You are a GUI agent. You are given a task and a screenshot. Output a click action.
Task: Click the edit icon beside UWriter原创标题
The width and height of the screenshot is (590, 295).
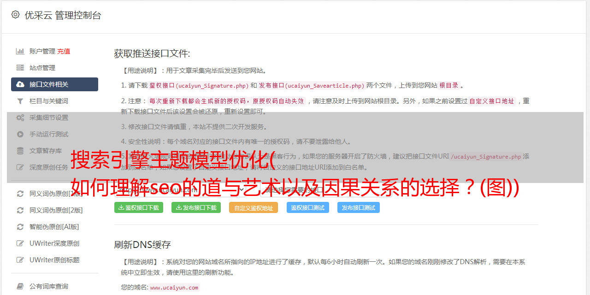click(x=20, y=260)
